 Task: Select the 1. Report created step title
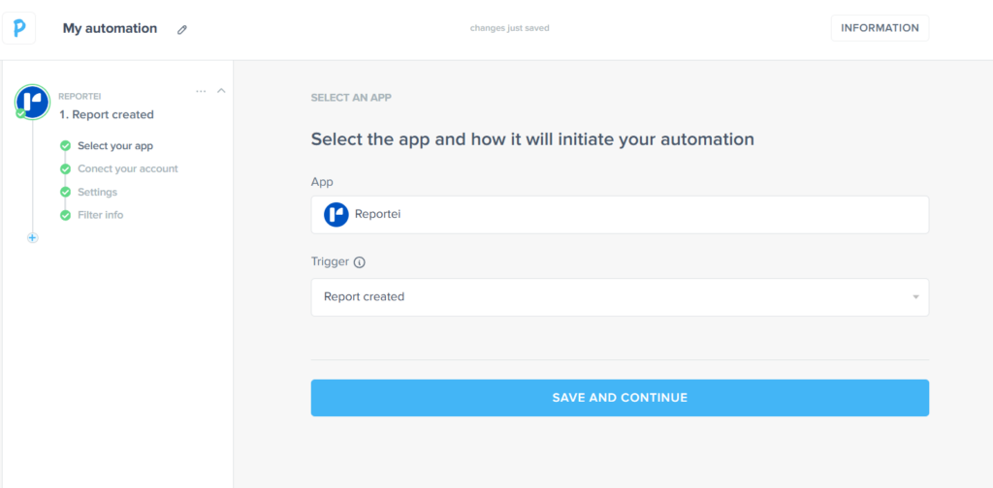pos(107,114)
